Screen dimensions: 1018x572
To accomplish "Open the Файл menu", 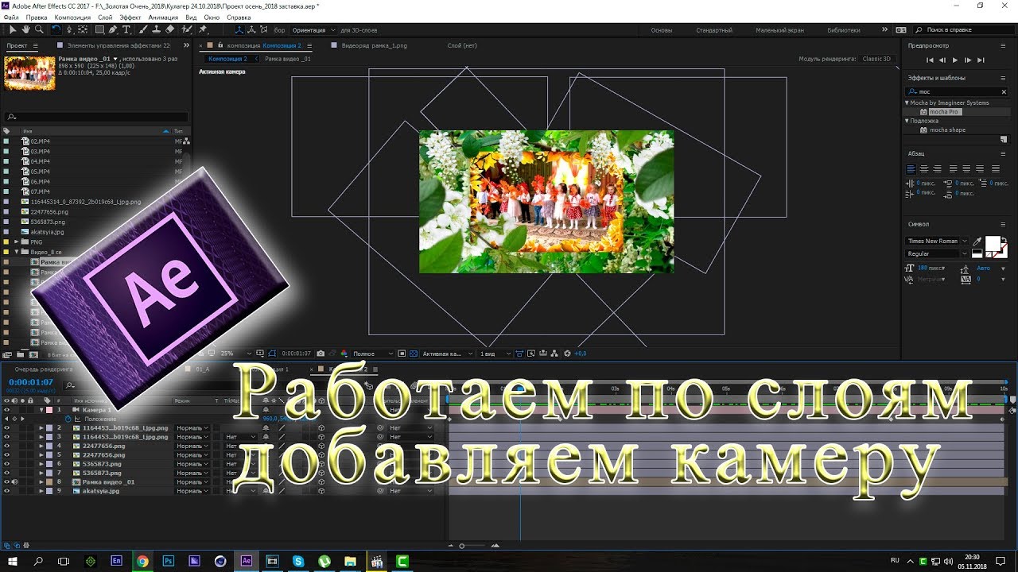I will pos(11,17).
